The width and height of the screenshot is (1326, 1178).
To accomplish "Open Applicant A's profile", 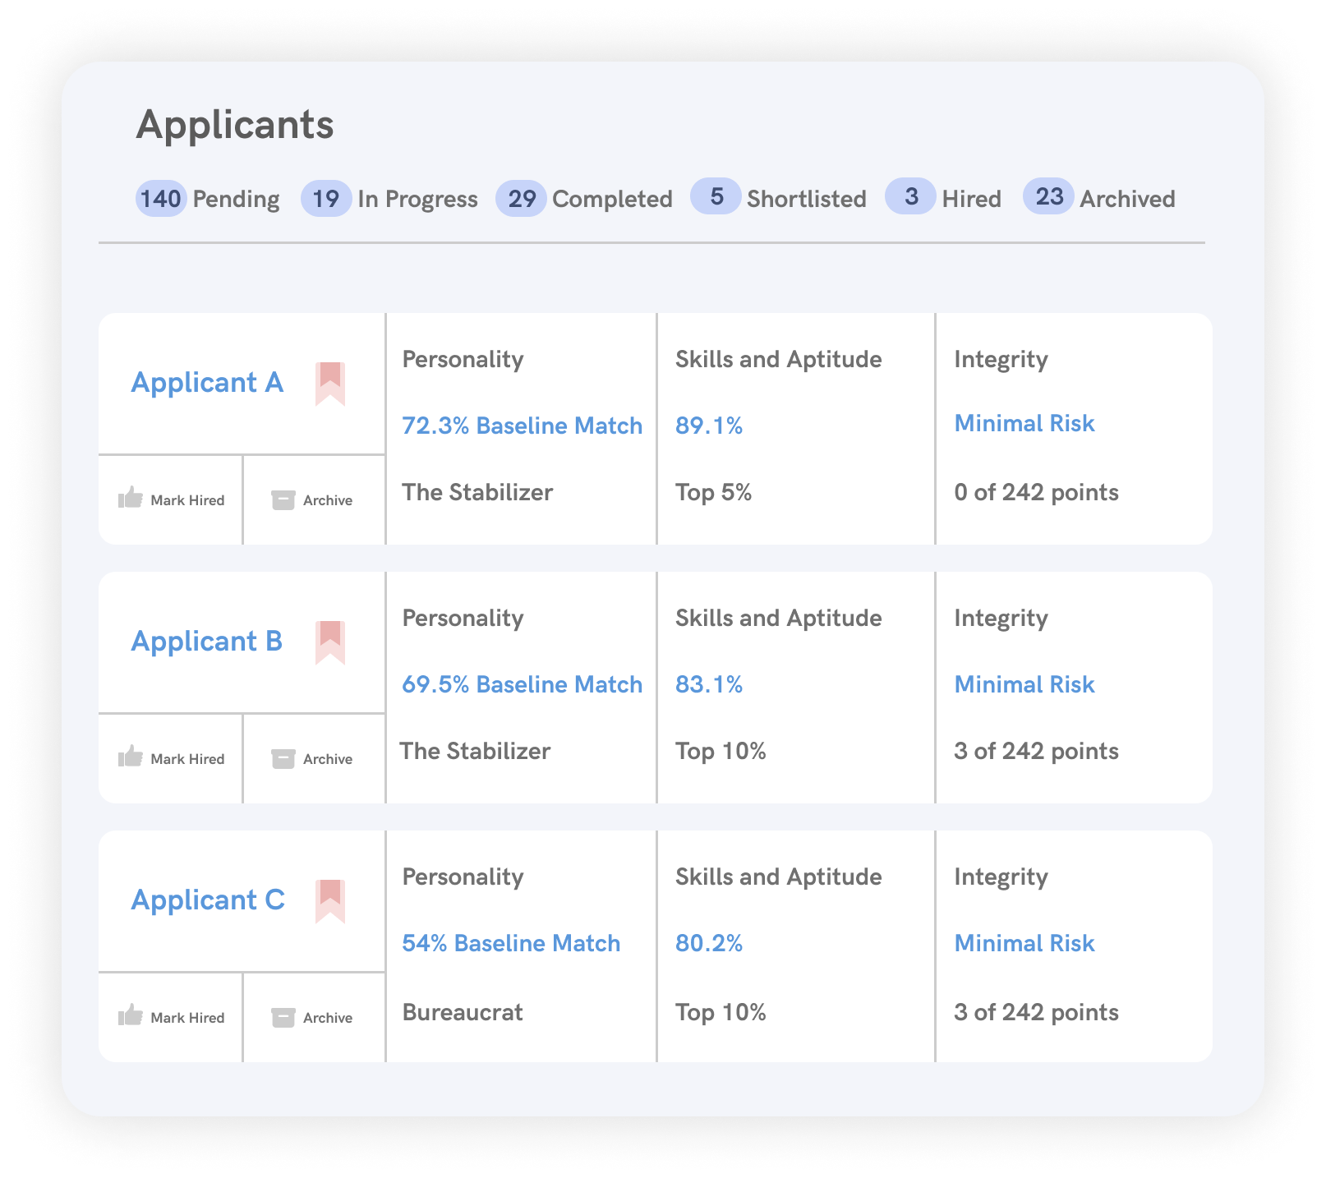I will pos(207,383).
